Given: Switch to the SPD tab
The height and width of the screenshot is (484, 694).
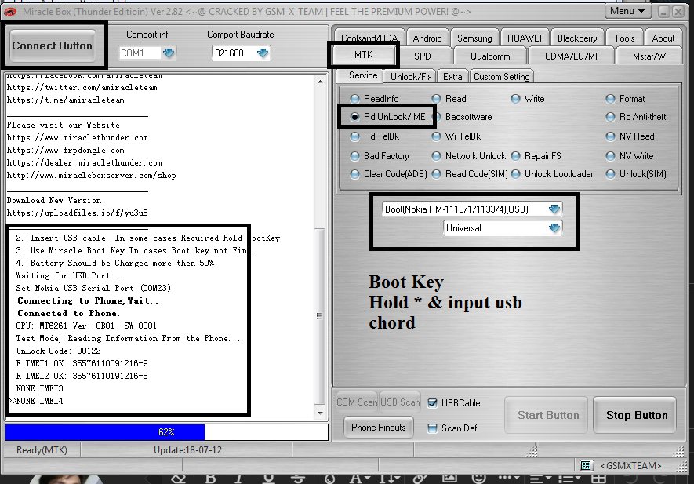Looking at the screenshot, I should [x=422, y=56].
